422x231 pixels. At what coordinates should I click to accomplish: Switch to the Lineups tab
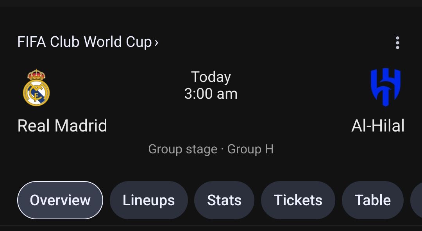pyautogui.click(x=148, y=200)
